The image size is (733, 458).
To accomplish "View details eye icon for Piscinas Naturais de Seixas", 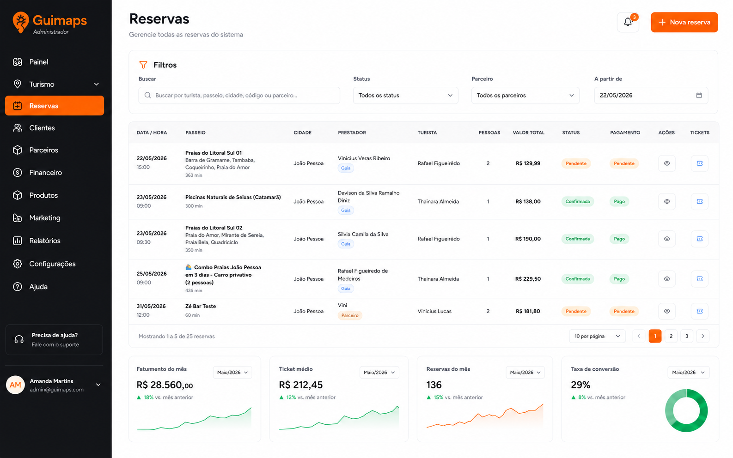I will coord(667,201).
